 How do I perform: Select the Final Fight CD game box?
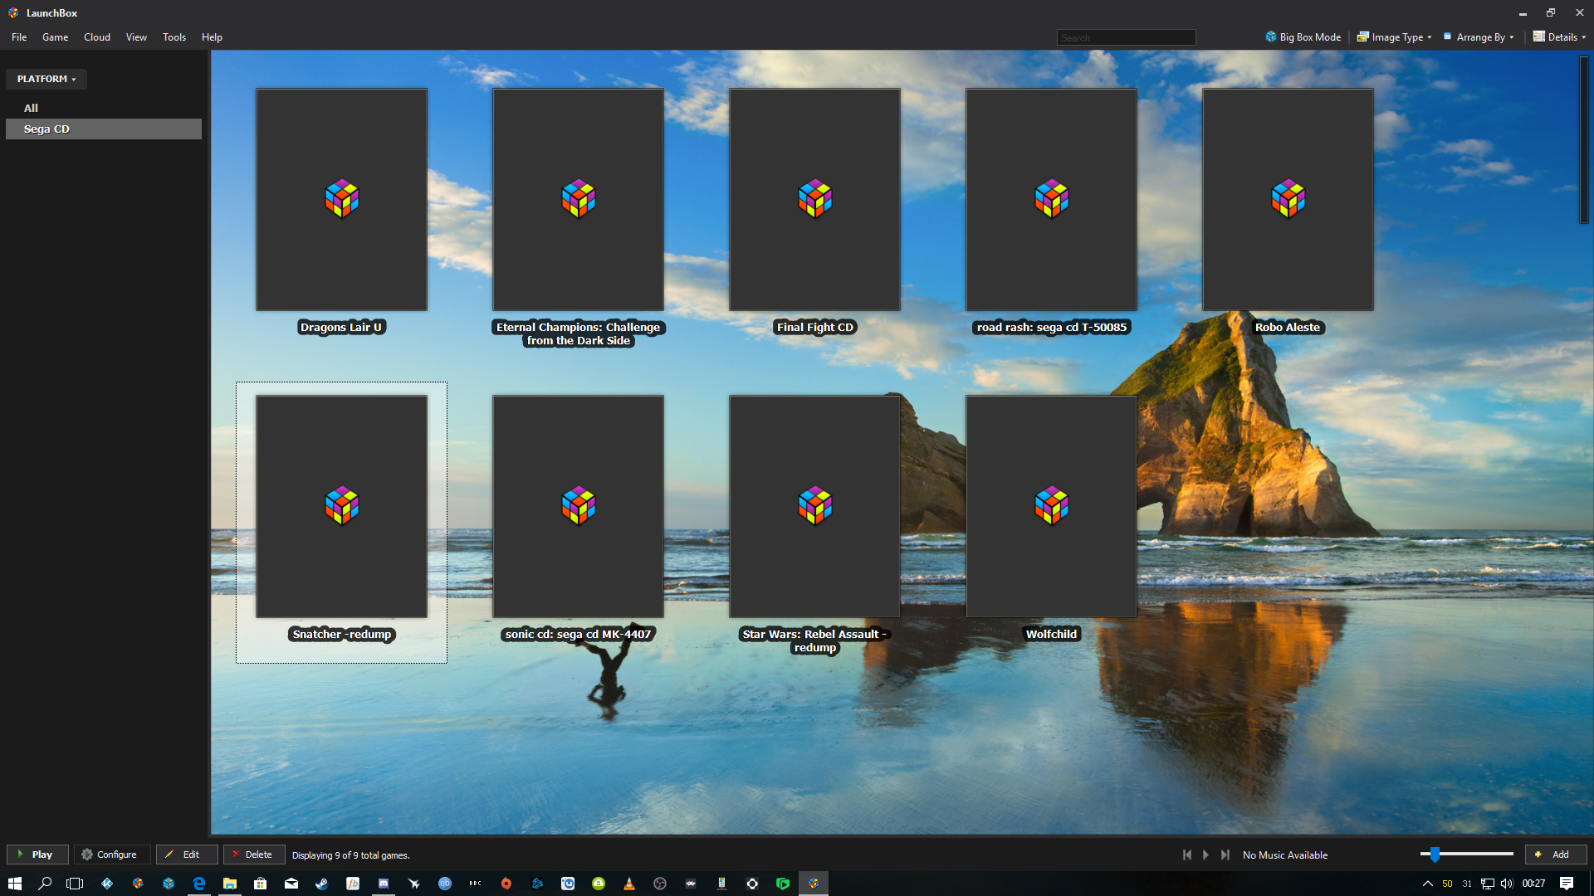click(x=814, y=200)
